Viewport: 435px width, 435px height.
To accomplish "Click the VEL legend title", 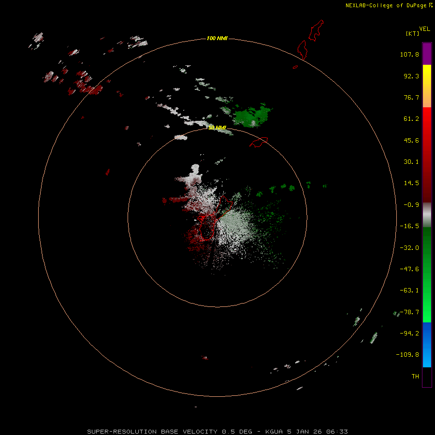I will pyautogui.click(x=424, y=29).
